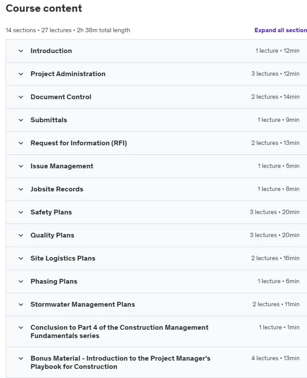Expand the Request for Information chevron
307x378 pixels.
21,143
